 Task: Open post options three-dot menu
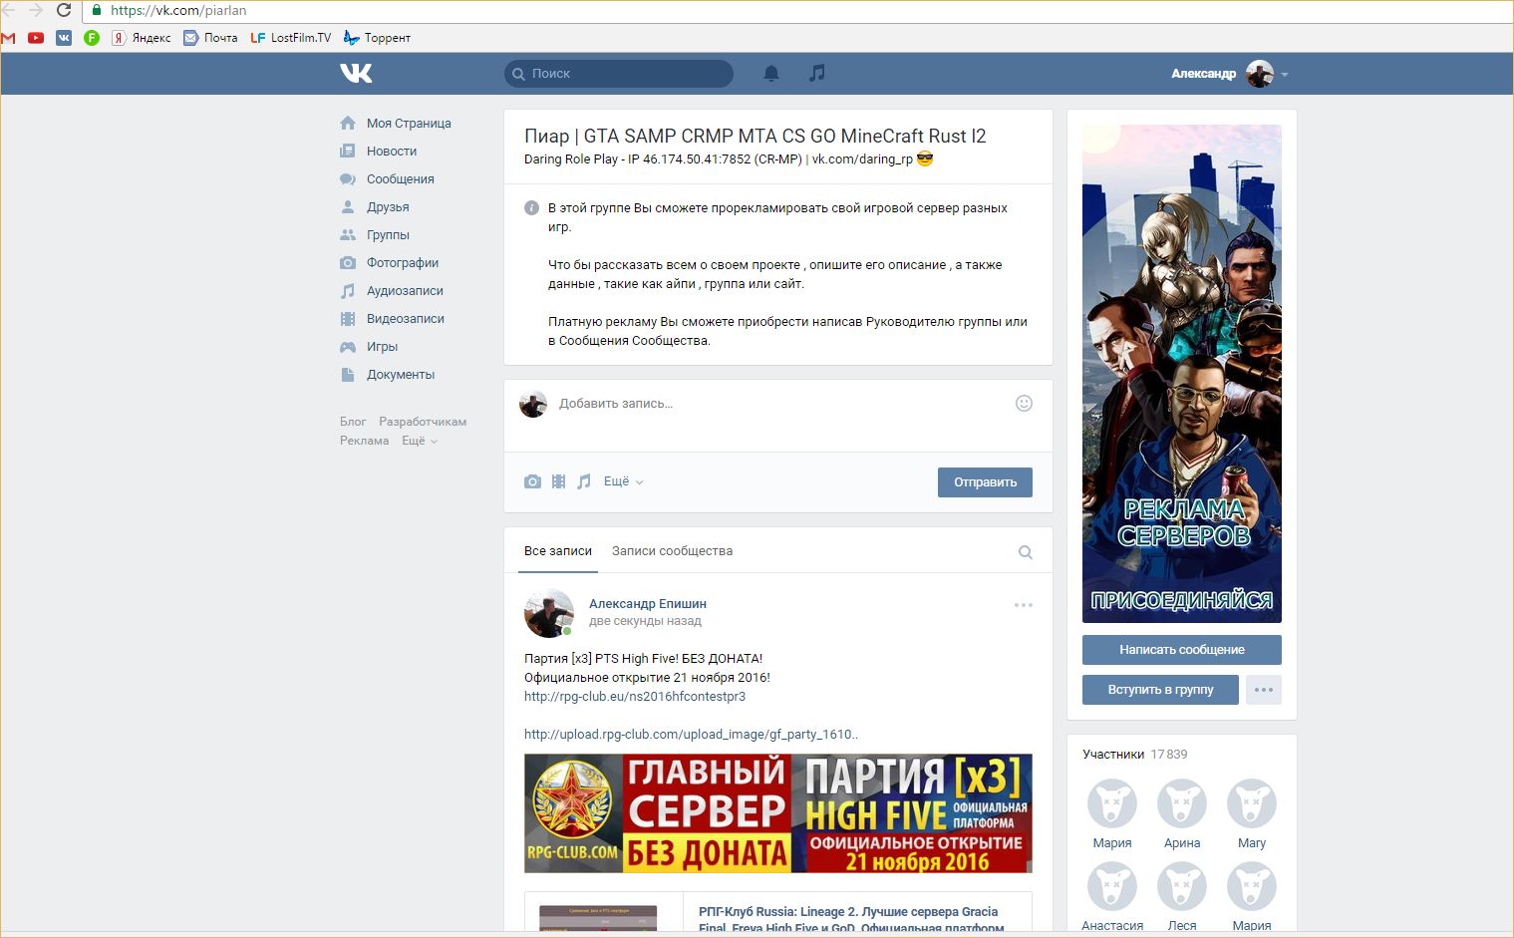pyautogui.click(x=1023, y=605)
